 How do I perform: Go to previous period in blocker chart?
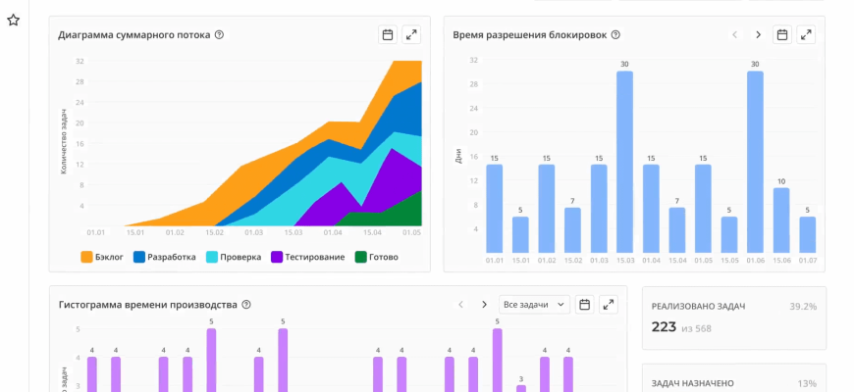tap(734, 35)
